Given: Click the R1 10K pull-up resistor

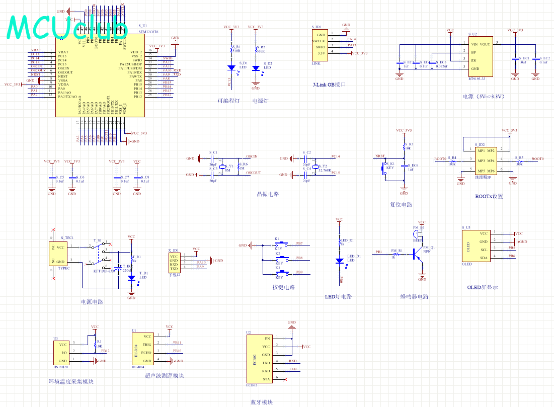Looking at the screenshot, I should (x=95, y=344).
